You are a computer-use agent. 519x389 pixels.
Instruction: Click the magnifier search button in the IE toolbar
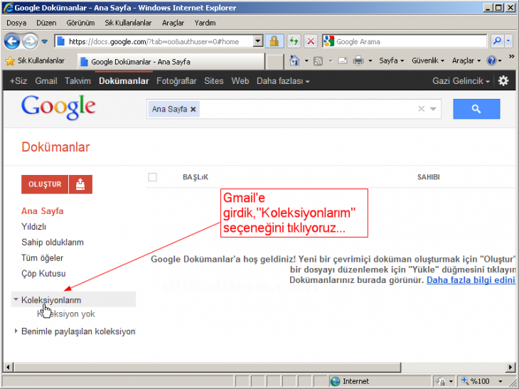click(x=497, y=41)
